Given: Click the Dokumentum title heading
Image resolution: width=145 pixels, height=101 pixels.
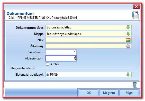Looking at the screenshot, I should coord(20,14).
